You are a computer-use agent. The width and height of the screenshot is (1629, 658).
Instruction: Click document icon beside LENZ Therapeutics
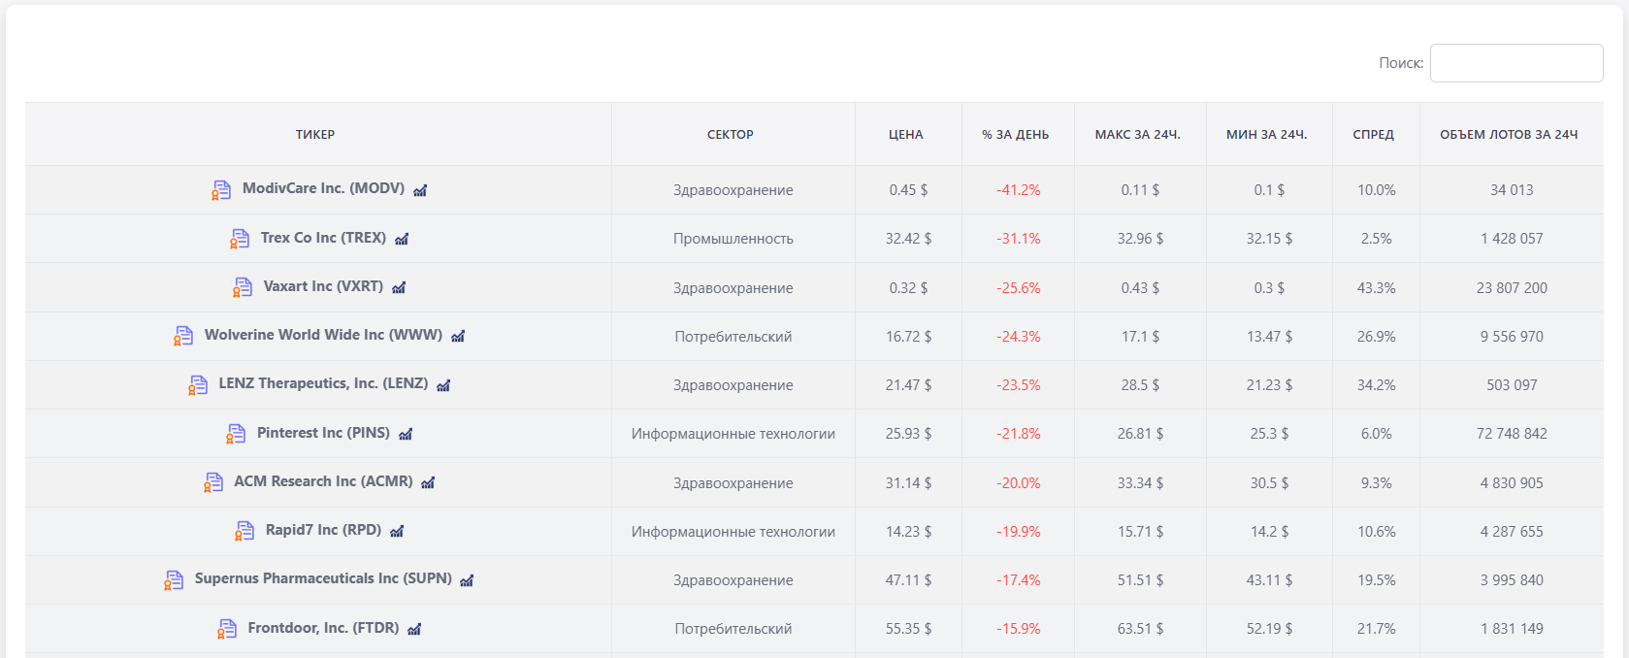(x=198, y=385)
